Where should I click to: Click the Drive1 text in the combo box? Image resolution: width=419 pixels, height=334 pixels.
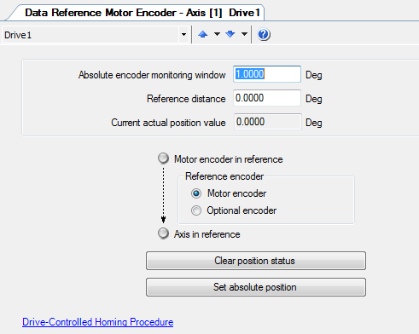click(x=18, y=35)
